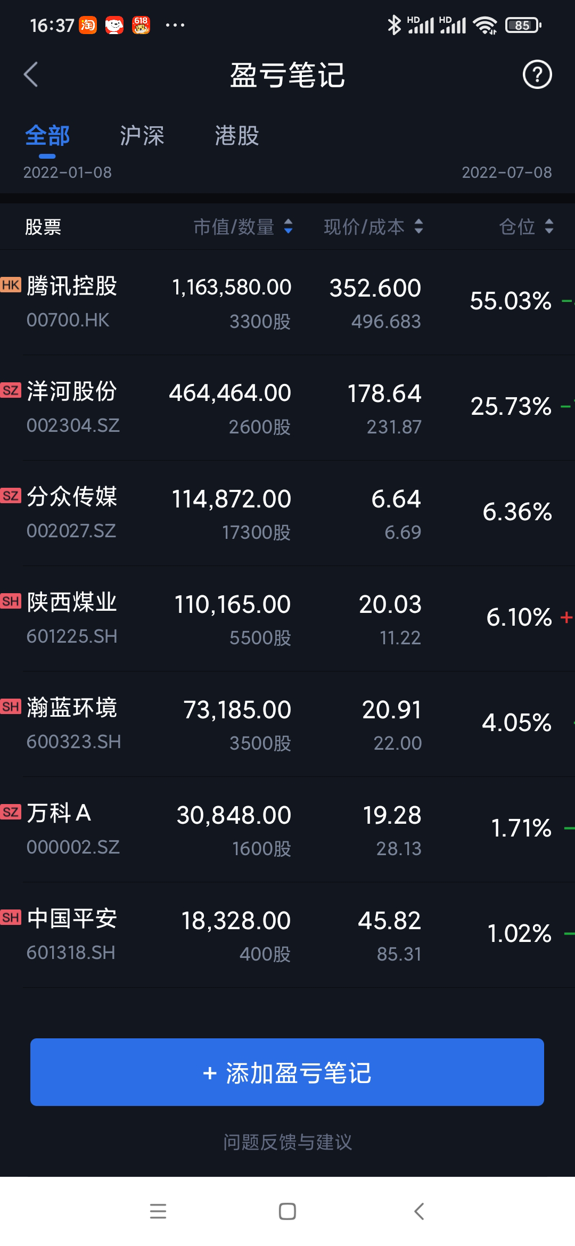Sort by 仓位 column

(526, 227)
